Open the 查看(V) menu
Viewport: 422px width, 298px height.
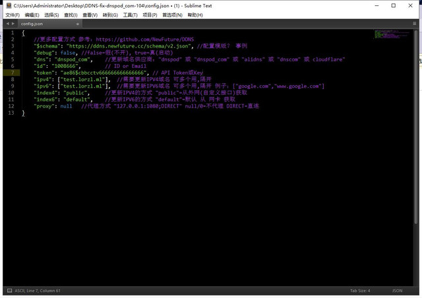(90, 15)
